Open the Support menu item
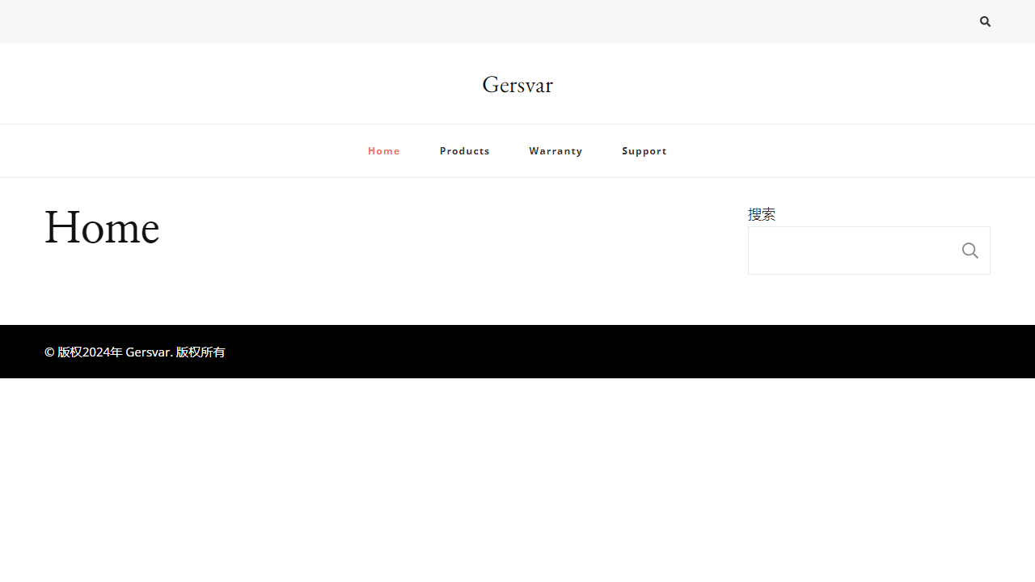Screen dimensions: 1035x582 (x=644, y=151)
